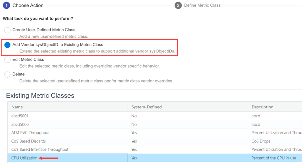Image resolution: width=302 pixels, height=163 pixels.
Task: Click the step 2 number circle
Action: [x=178, y=5]
